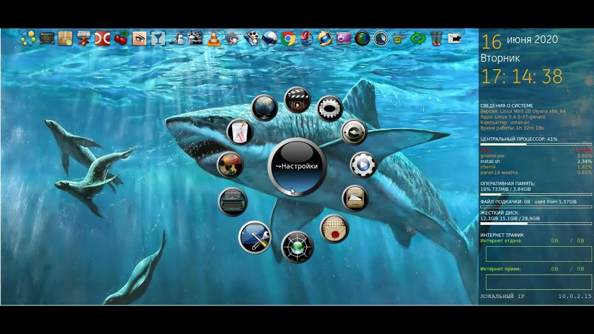The image size is (594, 334).
Task: Launch the red-blue film ball icon
Action: click(x=306, y=38)
